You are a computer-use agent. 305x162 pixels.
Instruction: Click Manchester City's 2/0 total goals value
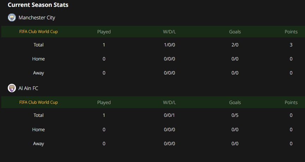coord(235,45)
